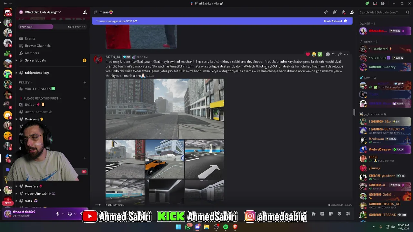The height and width of the screenshot is (232, 413).
Task: Open Brave browser in taskbar
Action: click(235, 227)
